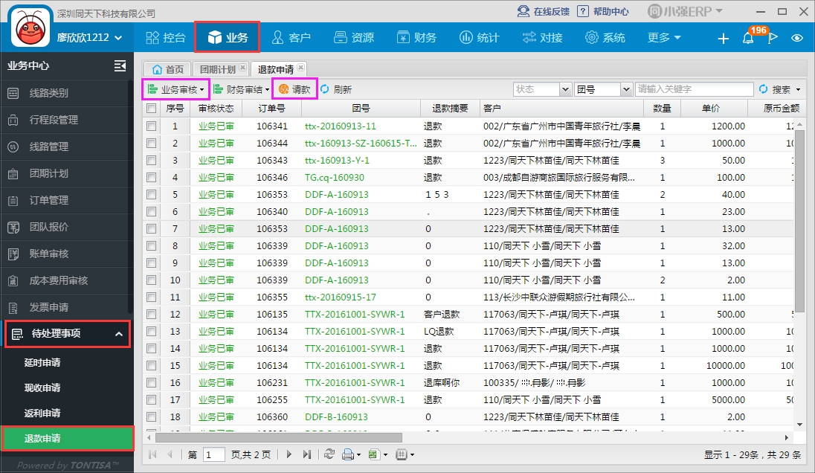
Task: Click the eye view icon in header
Action: click(797, 38)
